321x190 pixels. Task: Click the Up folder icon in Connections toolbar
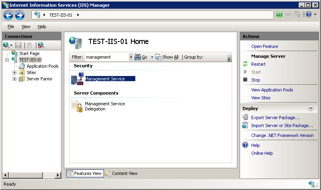tap(29, 45)
